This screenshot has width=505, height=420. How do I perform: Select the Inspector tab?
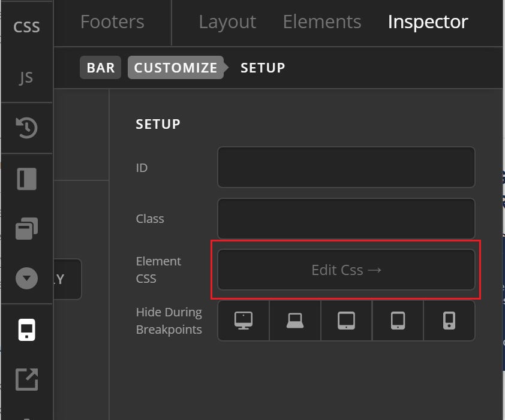[x=428, y=22]
